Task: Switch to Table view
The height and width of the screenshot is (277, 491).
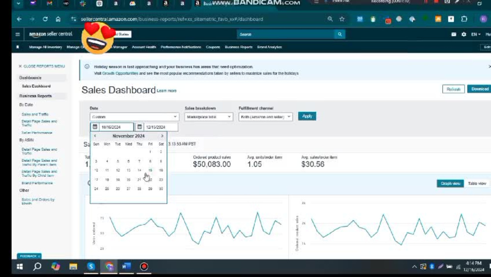Action: tap(477, 183)
